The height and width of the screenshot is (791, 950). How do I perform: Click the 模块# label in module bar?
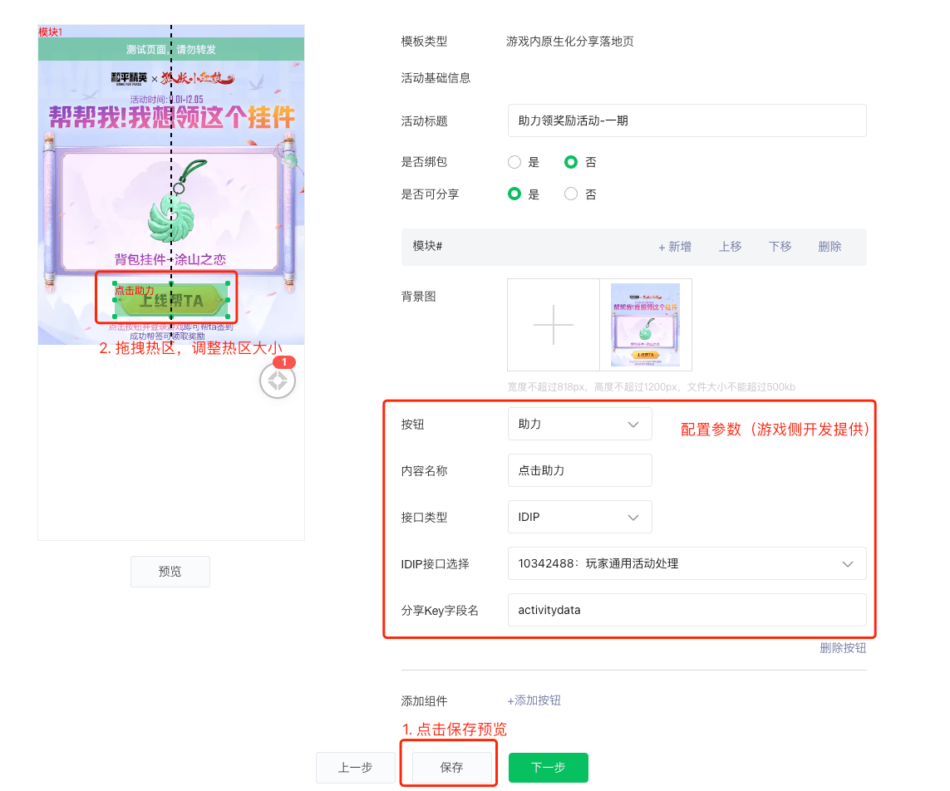click(427, 246)
